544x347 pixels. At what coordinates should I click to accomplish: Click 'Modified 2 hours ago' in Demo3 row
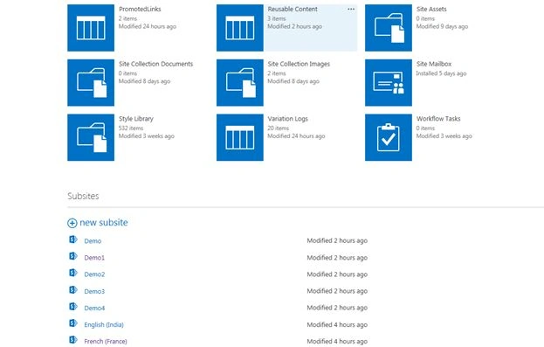tap(337, 291)
